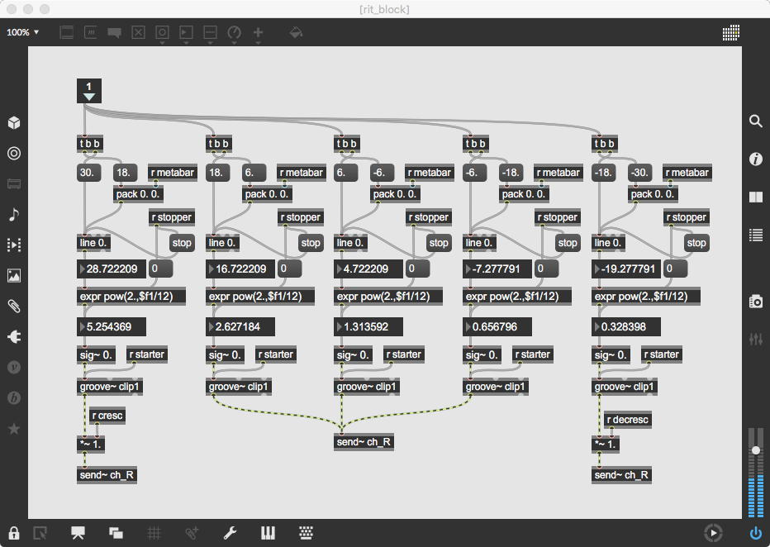The width and height of the screenshot is (770, 547).
Task: Click the -30. message box
Action: 639,173
